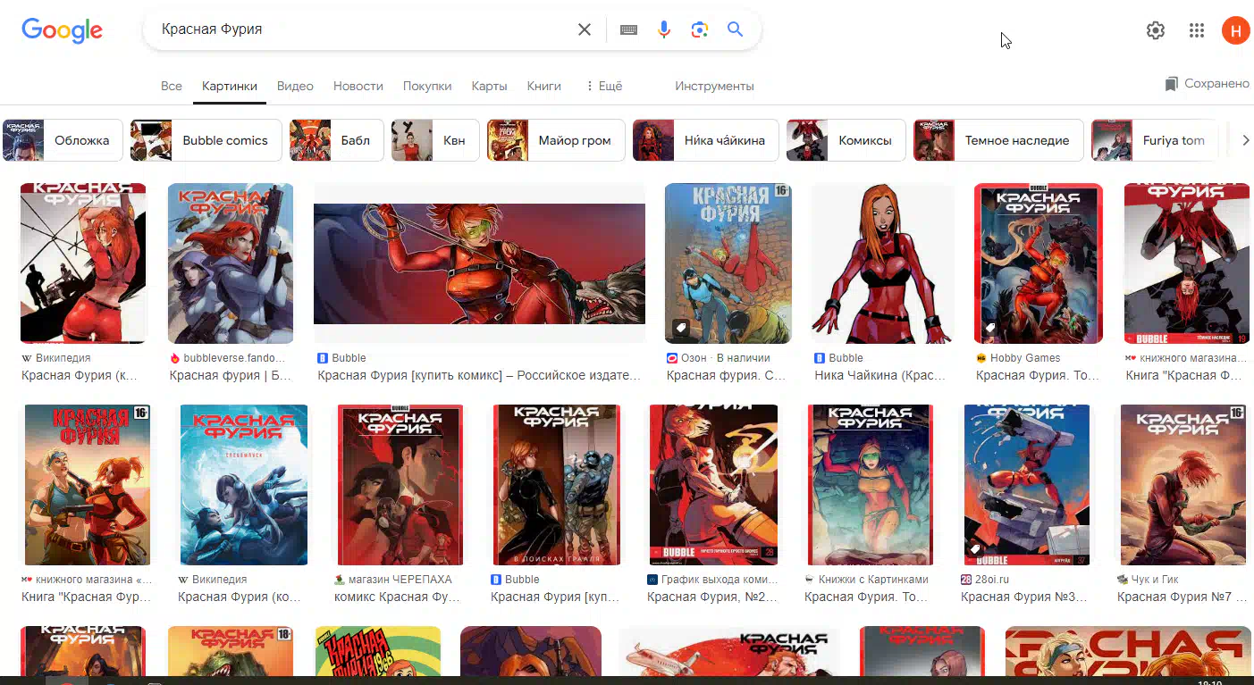Viewport: 1254px width, 685px height.
Task: Start voice search with the microphone
Action: [x=664, y=29]
